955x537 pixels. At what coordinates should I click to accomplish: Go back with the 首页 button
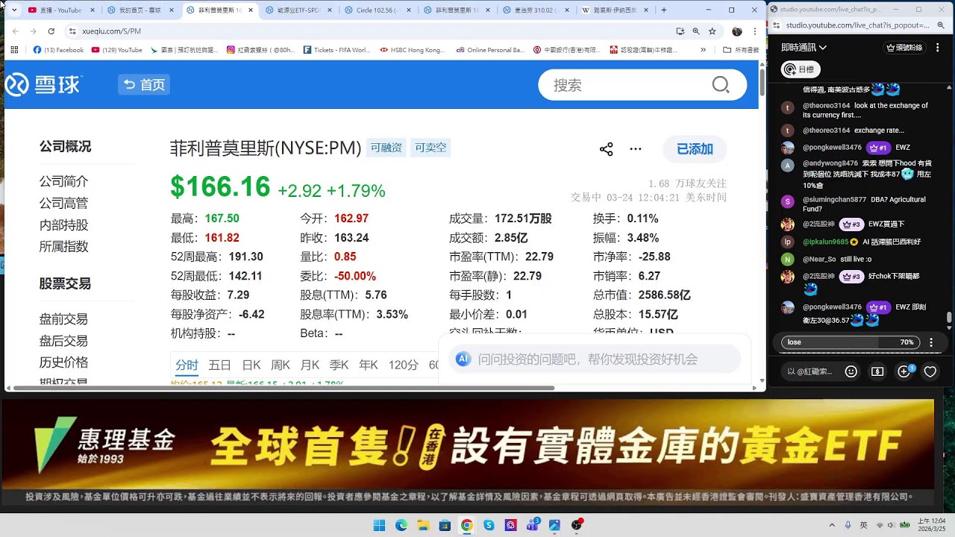tap(144, 84)
